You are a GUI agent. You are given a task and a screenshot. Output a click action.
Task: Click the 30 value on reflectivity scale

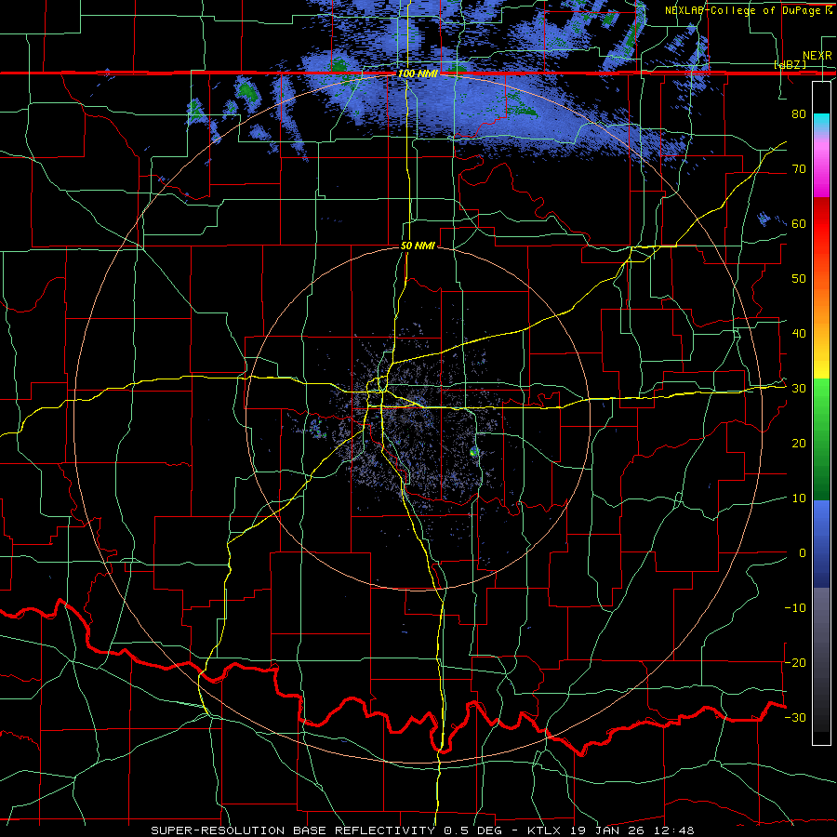[x=799, y=389]
